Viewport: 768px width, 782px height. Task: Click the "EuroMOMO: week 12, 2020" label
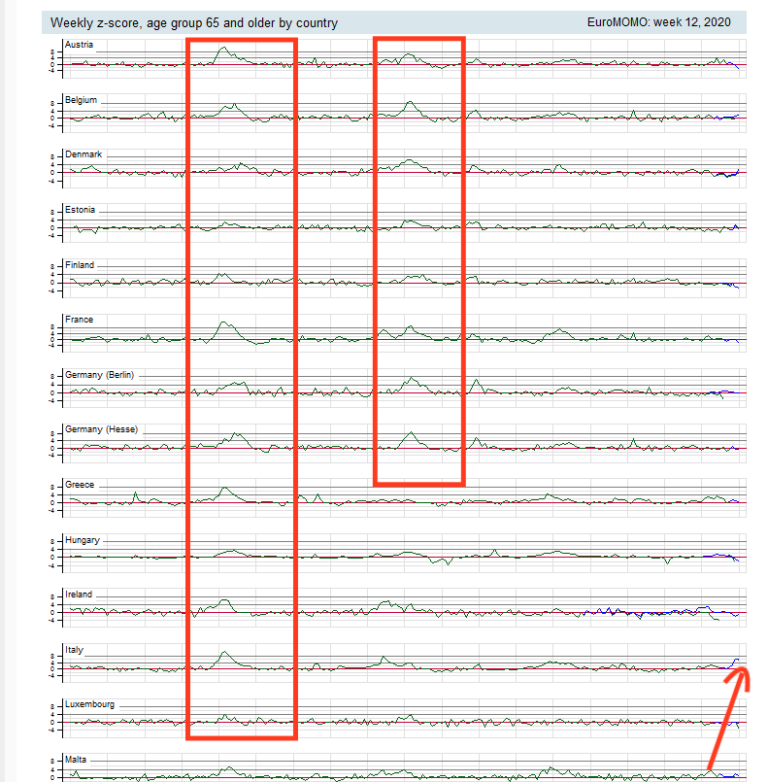[x=659, y=21]
